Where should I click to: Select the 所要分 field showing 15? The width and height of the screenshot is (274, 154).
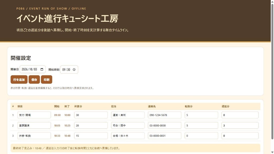click(x=91, y=136)
